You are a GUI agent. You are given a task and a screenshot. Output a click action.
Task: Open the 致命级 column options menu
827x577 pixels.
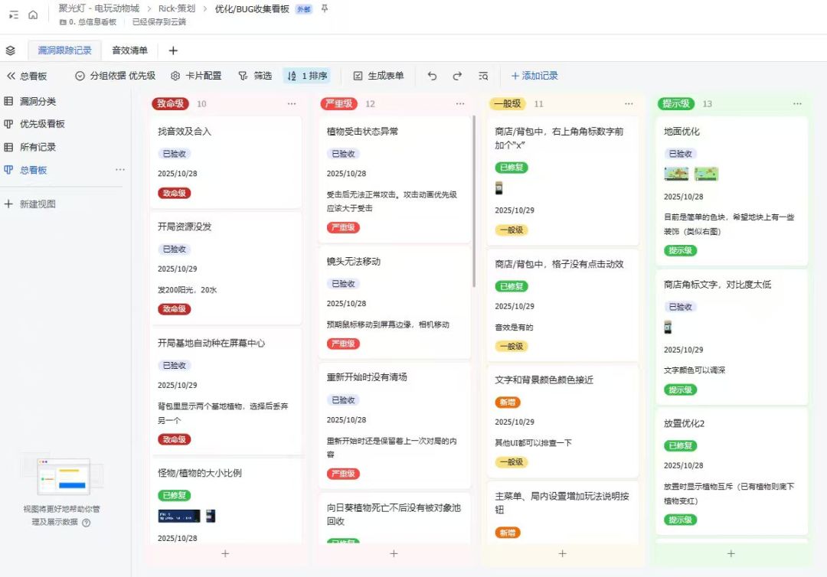(292, 104)
